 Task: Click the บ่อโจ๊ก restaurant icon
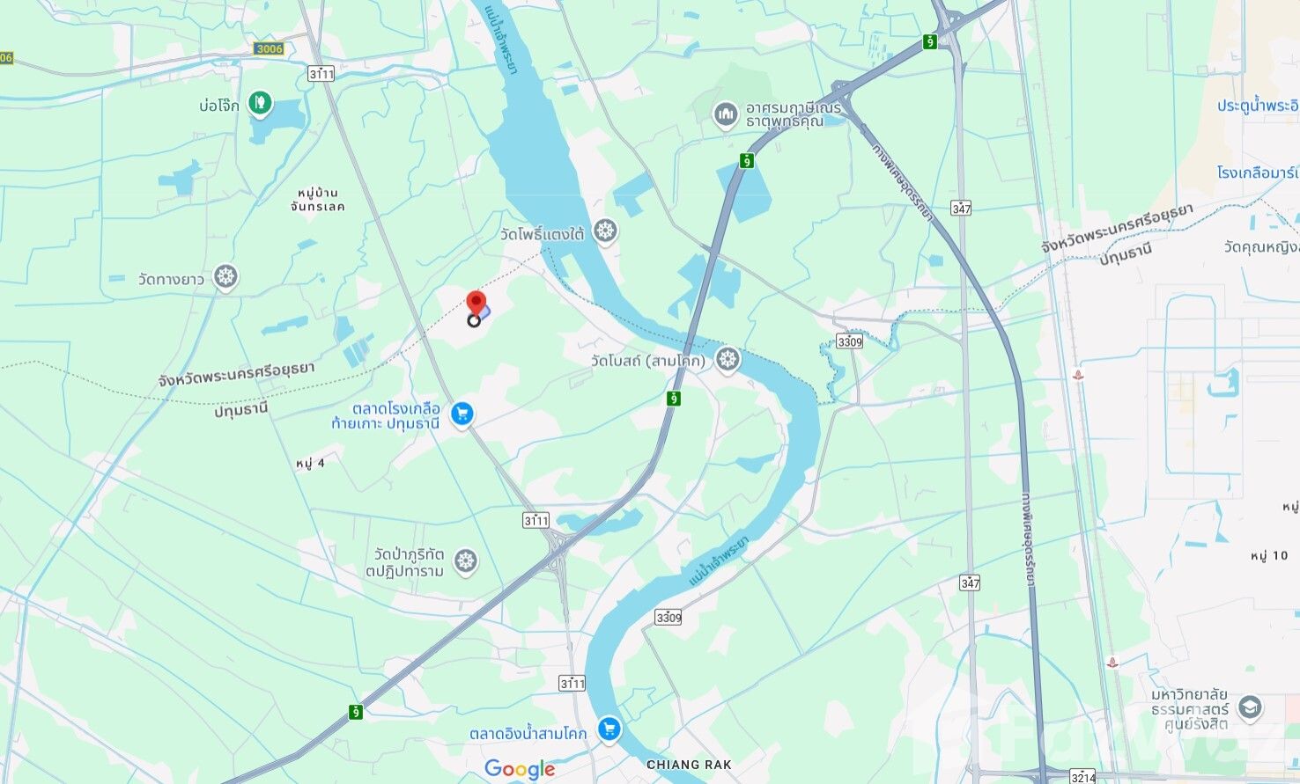pos(258,105)
